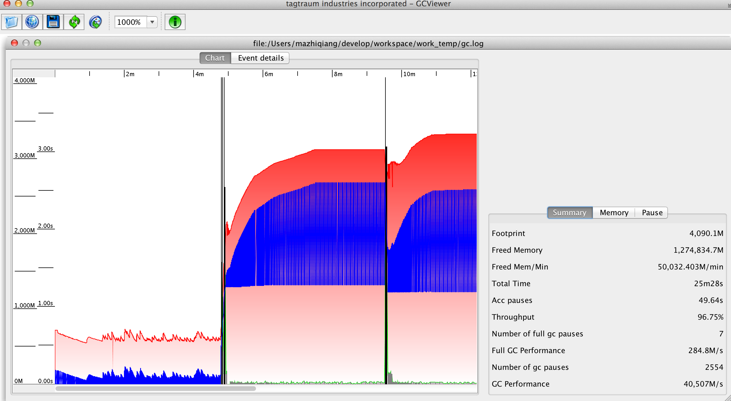The width and height of the screenshot is (731, 401).
Task: Select the Summary tab
Action: tap(569, 213)
